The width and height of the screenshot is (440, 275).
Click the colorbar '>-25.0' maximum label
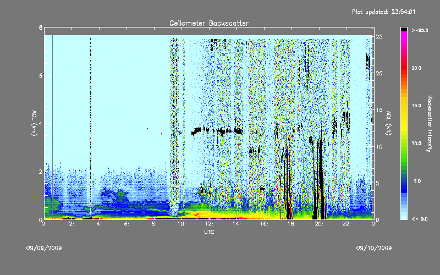(x=420, y=30)
